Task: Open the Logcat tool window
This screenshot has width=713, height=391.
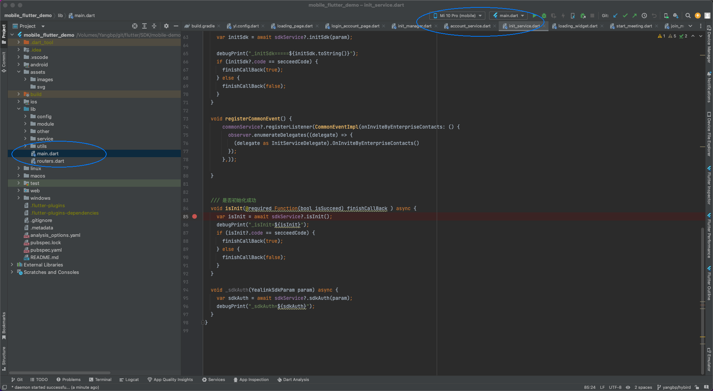Action: pos(129,380)
